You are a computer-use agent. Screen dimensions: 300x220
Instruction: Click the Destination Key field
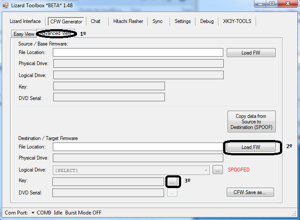108,182
